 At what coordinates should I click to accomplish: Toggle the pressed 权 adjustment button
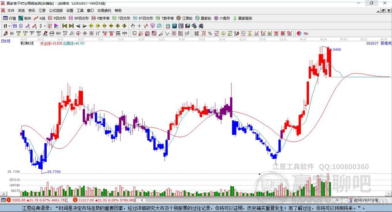click(50, 26)
